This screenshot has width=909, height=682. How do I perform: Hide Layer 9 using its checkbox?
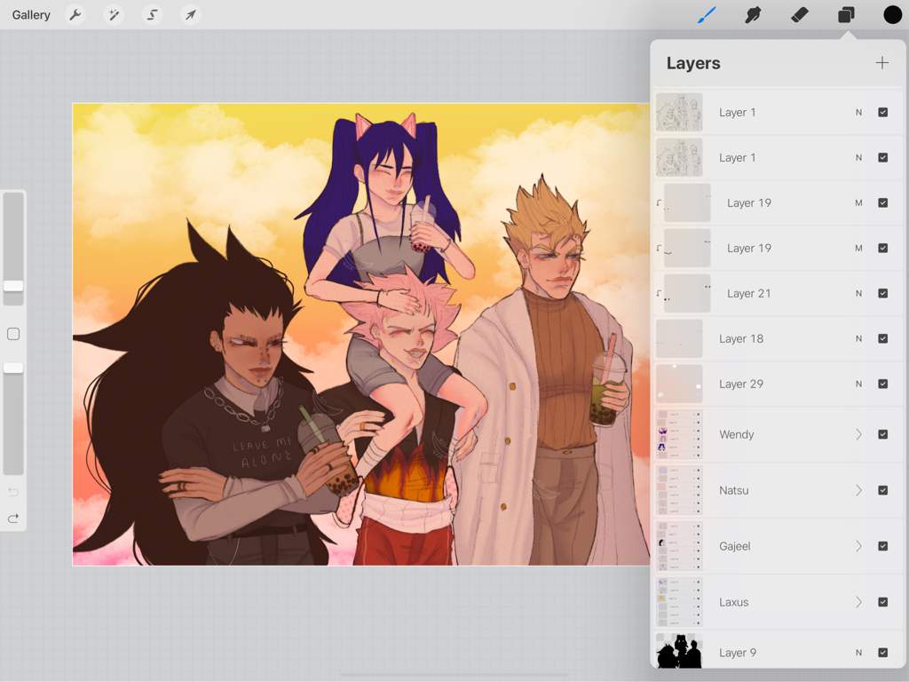[882, 653]
